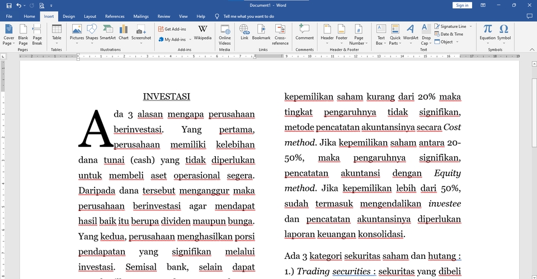Switch to the Layout tab
The height and width of the screenshot is (279, 537).
[90, 16]
